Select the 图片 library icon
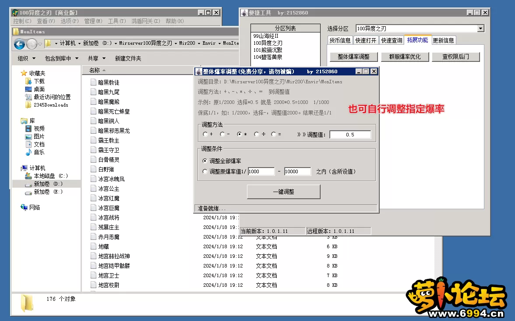Screen dimensions: 515x321 point(28,136)
